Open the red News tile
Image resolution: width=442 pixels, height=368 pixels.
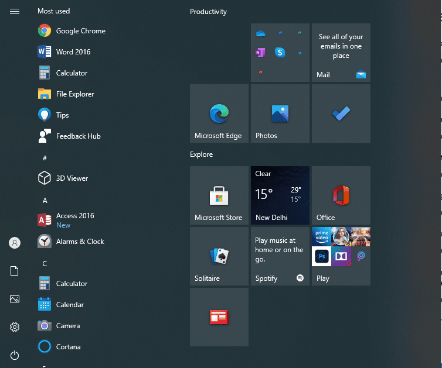219,317
